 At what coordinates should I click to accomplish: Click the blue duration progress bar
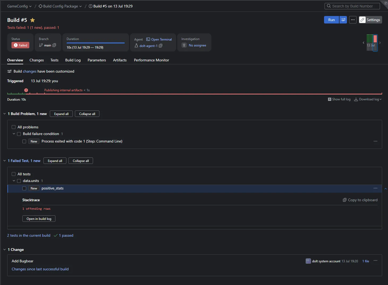pyautogui.click(x=96, y=43)
